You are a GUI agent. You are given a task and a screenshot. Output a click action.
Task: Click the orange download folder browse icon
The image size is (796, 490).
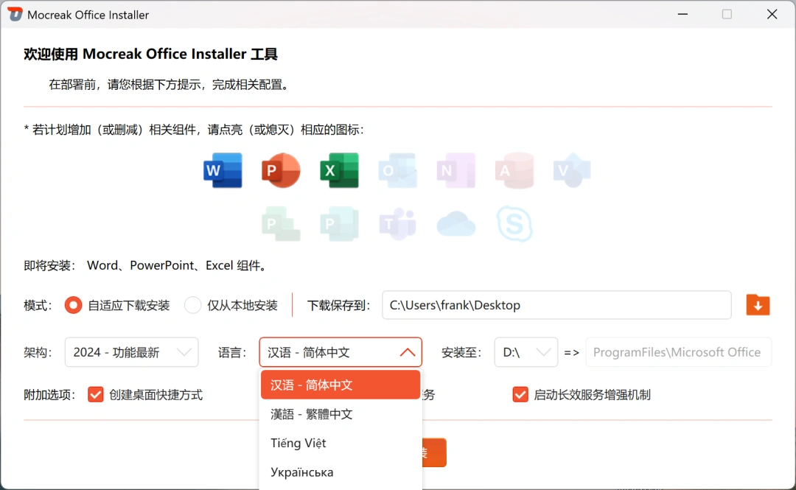pyautogui.click(x=758, y=305)
